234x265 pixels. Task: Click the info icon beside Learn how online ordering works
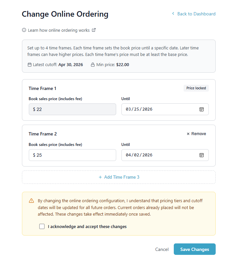tap(24, 30)
